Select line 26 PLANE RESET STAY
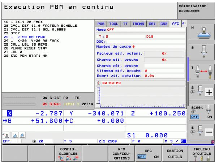Screen dimensions: 215x162 tap(26, 48)
